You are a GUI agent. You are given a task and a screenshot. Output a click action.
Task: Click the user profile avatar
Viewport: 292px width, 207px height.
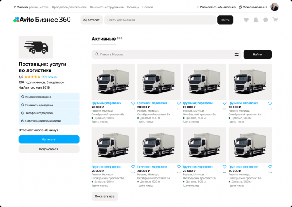[x=274, y=7]
